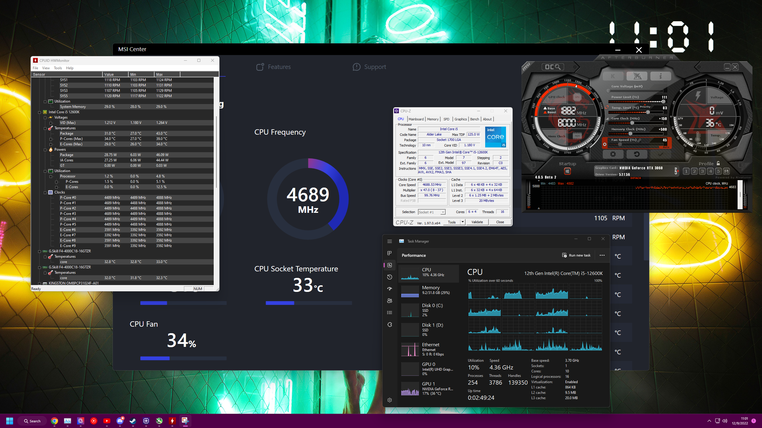Image resolution: width=762 pixels, height=428 pixels.
Task: Open Discord from the taskbar
Action: click(120, 421)
